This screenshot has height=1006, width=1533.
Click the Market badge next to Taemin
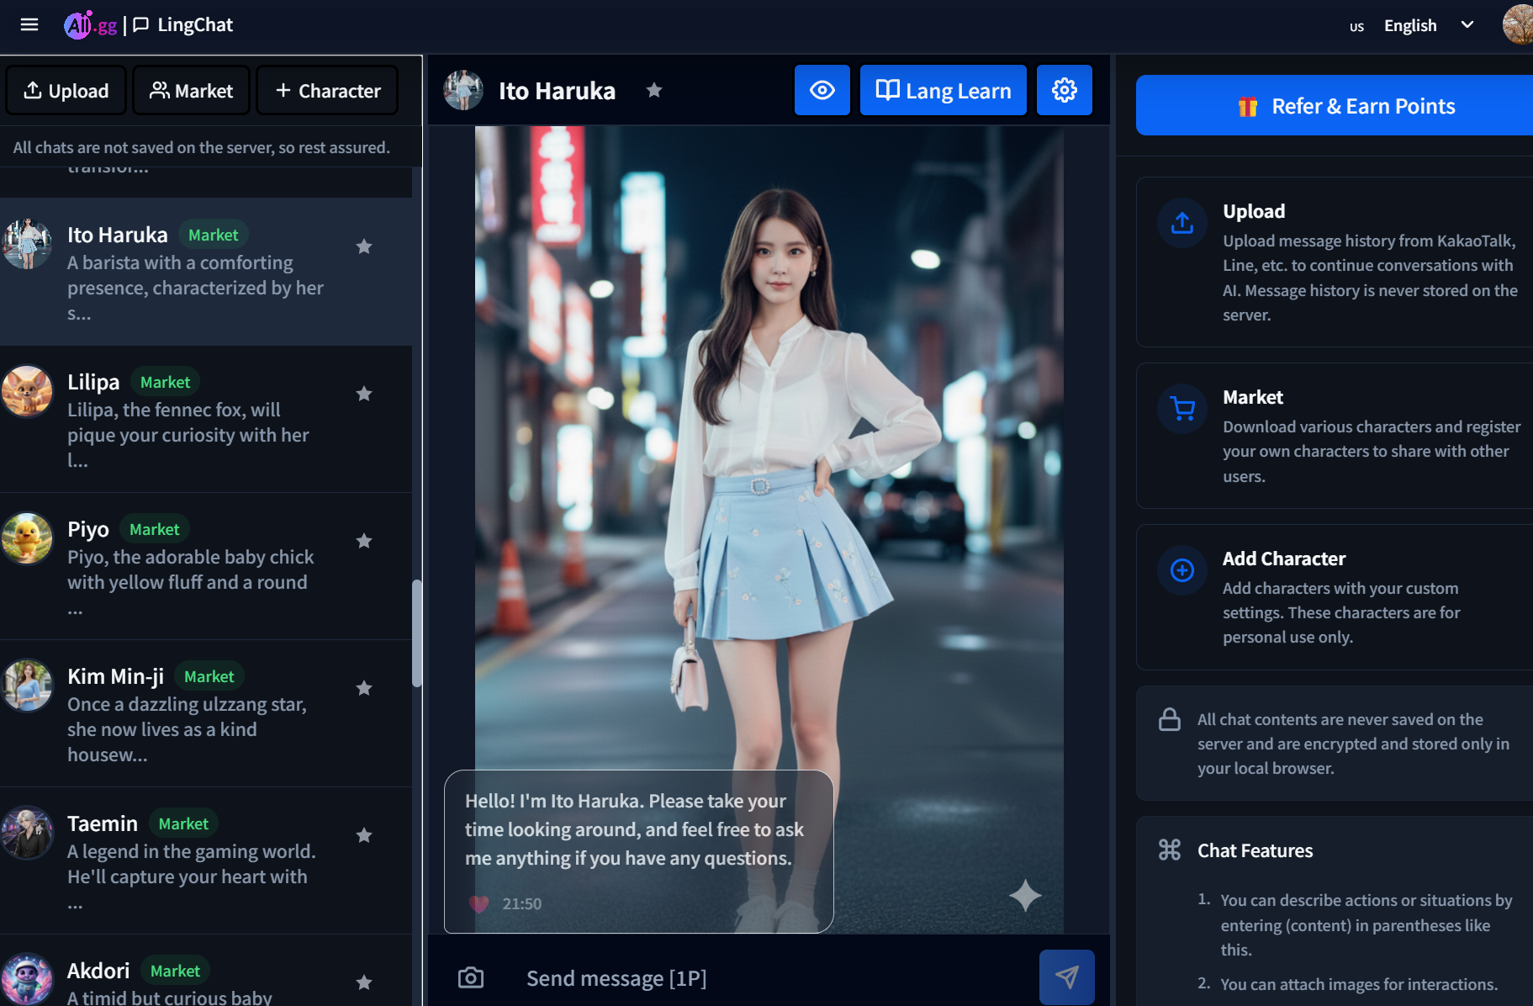(183, 823)
